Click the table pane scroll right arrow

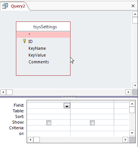(128, 92)
